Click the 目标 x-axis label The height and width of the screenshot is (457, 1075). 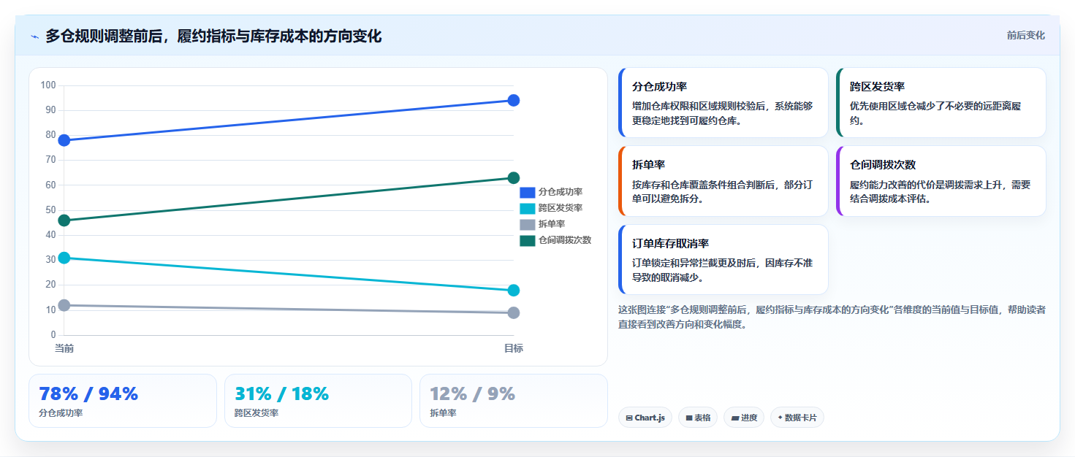pyautogui.click(x=513, y=348)
